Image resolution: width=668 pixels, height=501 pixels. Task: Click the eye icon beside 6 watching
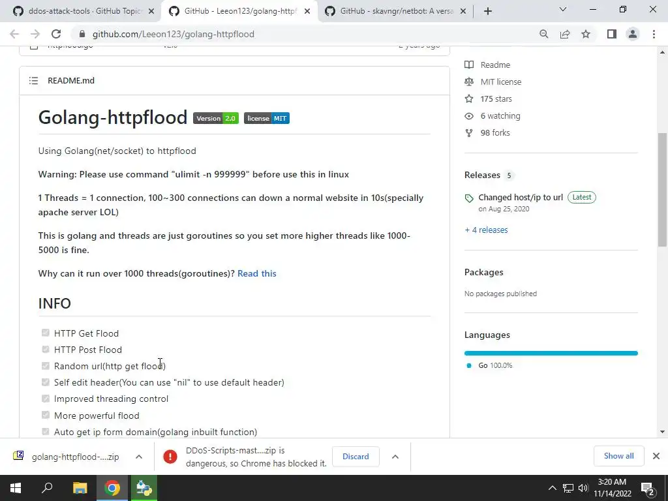(469, 116)
